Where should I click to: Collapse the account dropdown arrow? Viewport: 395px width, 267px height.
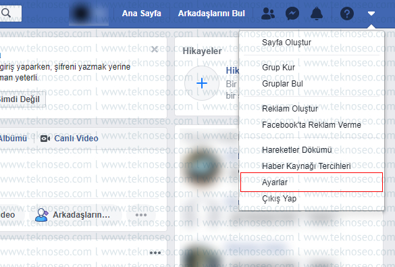(371, 14)
